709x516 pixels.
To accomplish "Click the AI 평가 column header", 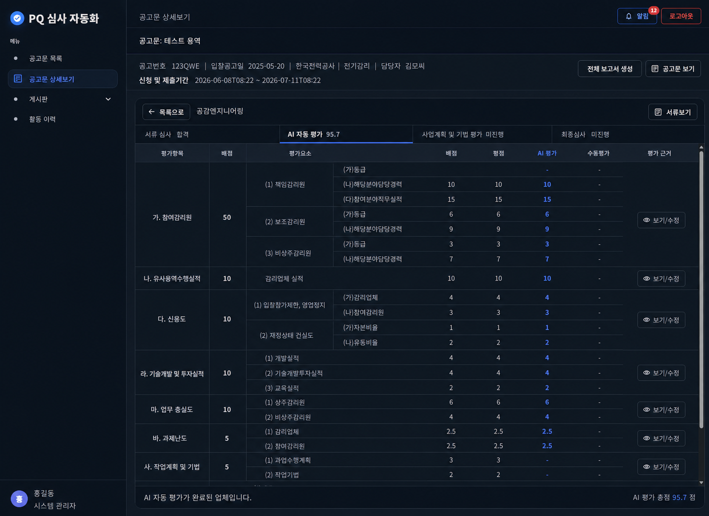I will [x=547, y=153].
